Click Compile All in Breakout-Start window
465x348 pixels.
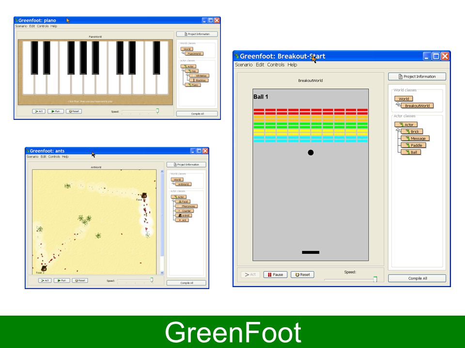pos(417,278)
